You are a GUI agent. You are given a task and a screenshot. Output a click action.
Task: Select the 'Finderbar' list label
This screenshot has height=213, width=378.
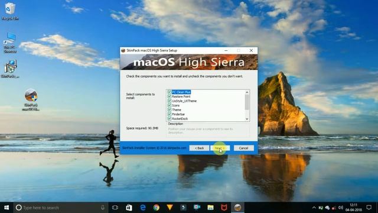178,114
